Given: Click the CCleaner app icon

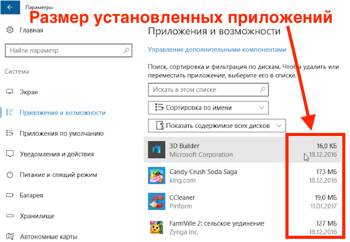Looking at the screenshot, I should [x=157, y=201].
